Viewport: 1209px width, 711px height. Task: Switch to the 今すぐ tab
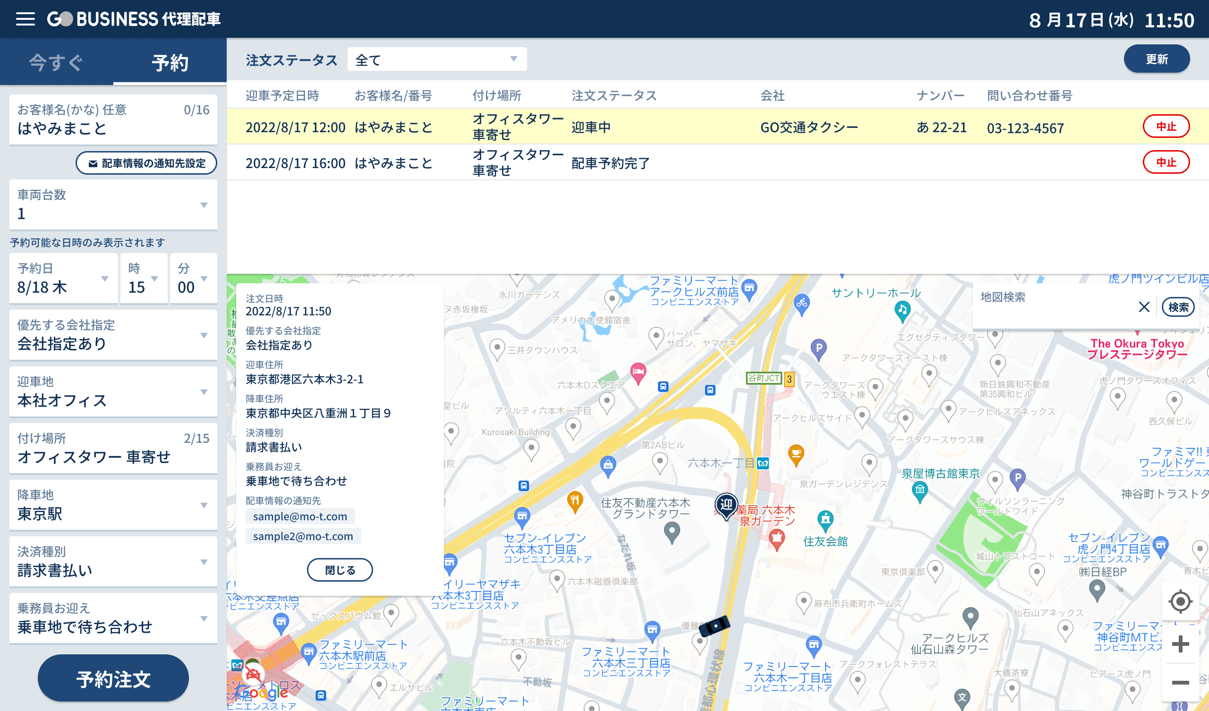[x=56, y=62]
